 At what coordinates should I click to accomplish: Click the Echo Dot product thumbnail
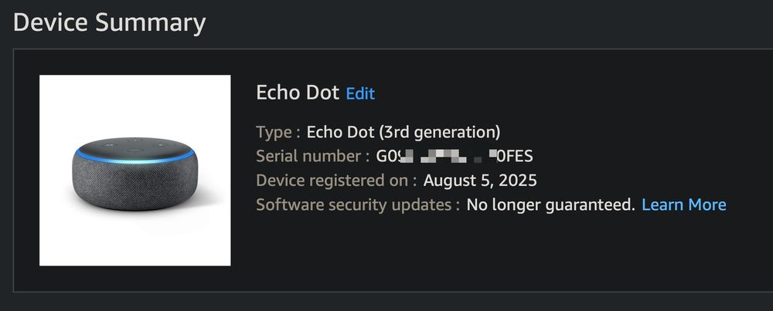135,171
